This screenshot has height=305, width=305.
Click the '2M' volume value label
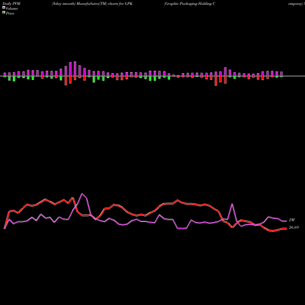pos(292,220)
